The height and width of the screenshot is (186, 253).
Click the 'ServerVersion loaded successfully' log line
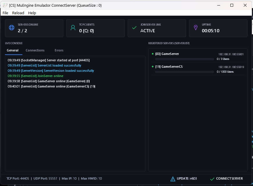coord(51,71)
